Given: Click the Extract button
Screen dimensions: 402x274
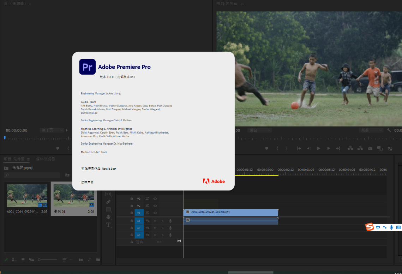Looking at the screenshot, I should tap(360, 148).
